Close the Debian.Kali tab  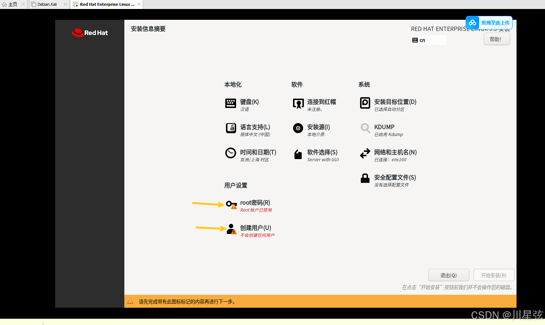tap(65, 4)
